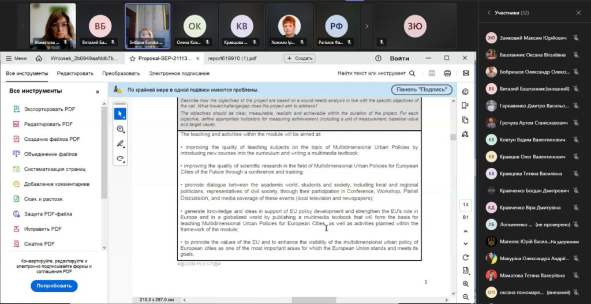Screen dimensions: 591x304
Task: Click the page display settings icon
Action: (x=466, y=271)
